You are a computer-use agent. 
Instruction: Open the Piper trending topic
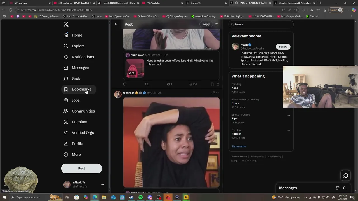pos(235,119)
